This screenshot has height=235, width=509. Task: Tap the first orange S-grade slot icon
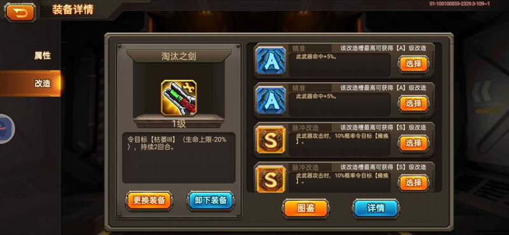[x=272, y=140]
